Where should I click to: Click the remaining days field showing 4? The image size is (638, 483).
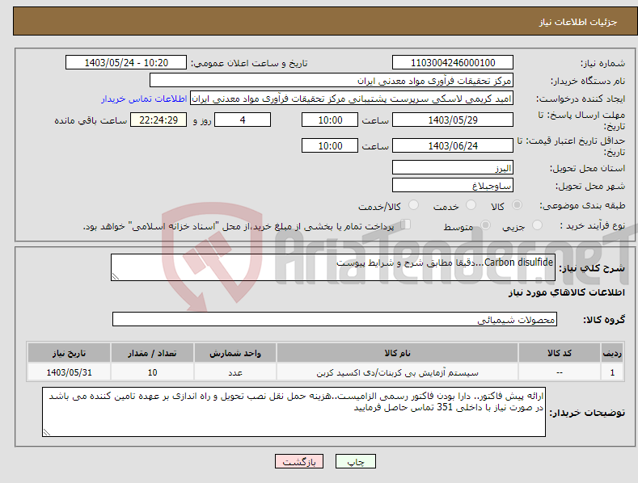243,120
